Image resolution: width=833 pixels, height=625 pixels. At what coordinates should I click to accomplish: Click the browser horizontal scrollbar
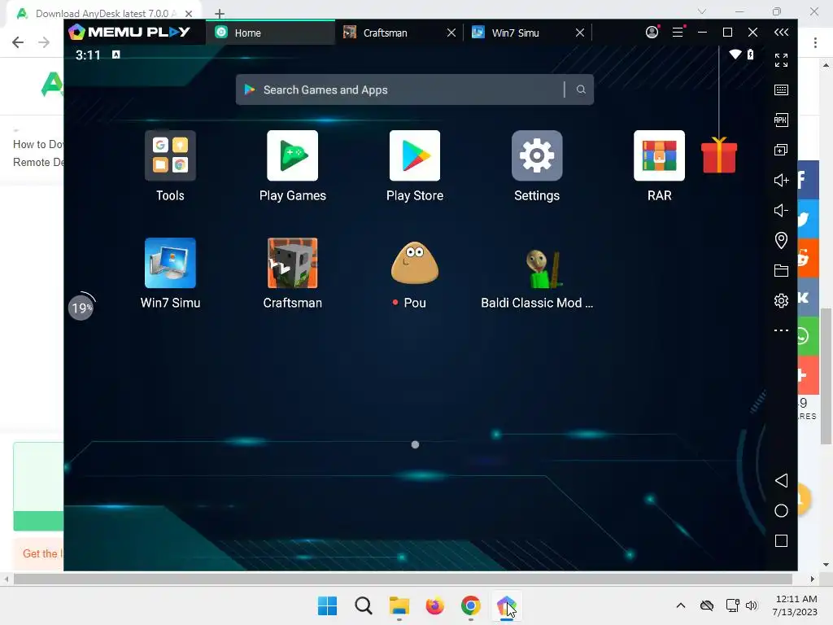coord(403,579)
